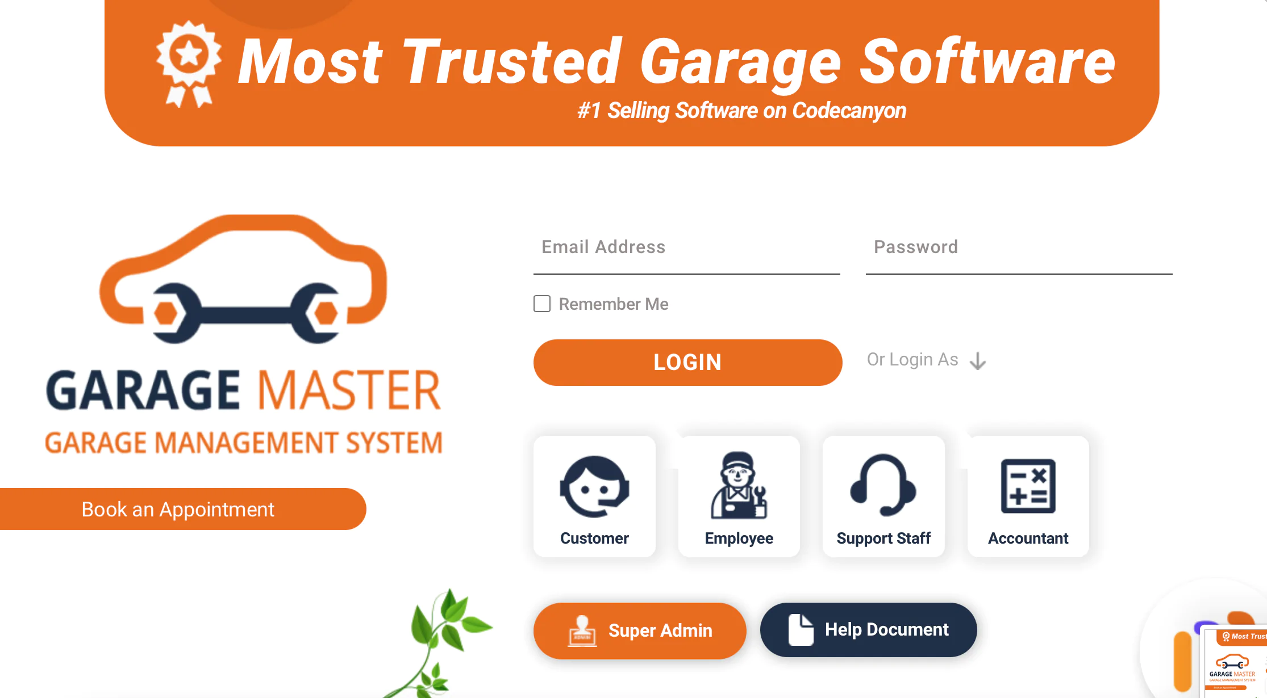Click Book an Appointment button
The image size is (1267, 698).
177,510
